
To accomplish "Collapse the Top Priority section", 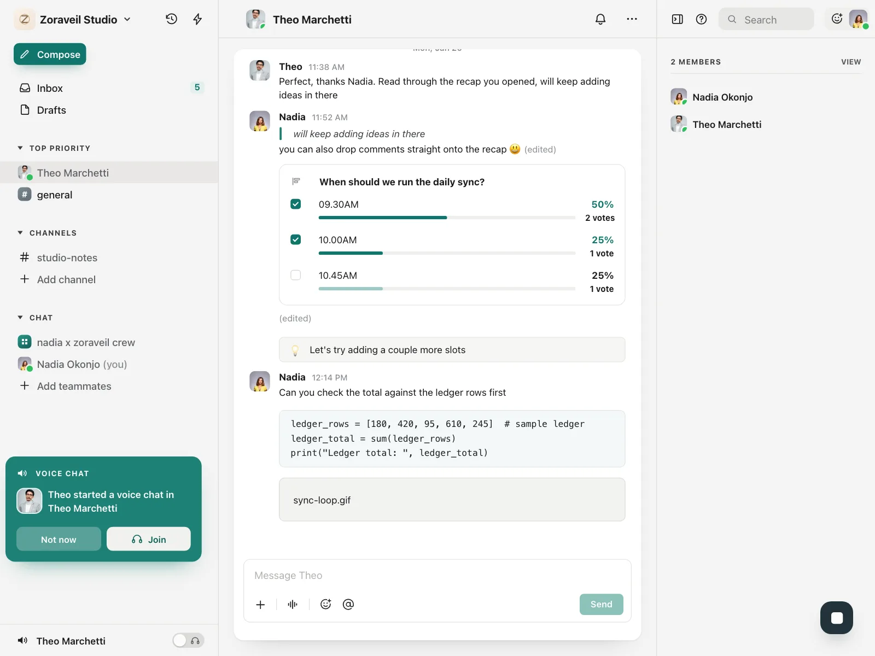I will coord(20,148).
